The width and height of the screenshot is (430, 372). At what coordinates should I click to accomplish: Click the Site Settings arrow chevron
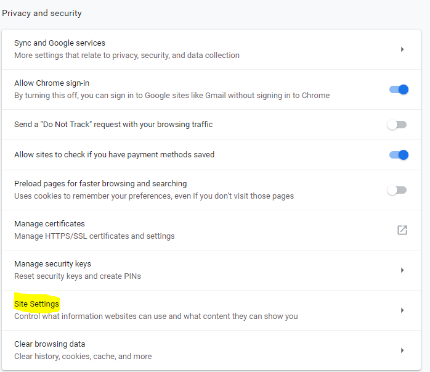(x=402, y=310)
